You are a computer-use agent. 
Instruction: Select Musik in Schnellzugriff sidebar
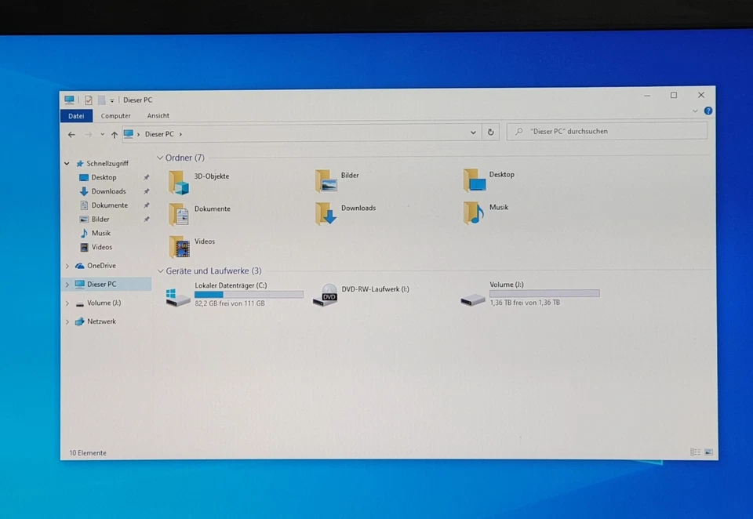101,233
